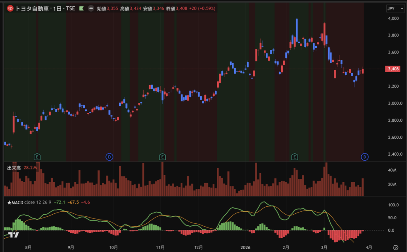Click the TradingView logo in the chart corner
Viewport: 407px width, 252px height.
[x=13, y=235]
